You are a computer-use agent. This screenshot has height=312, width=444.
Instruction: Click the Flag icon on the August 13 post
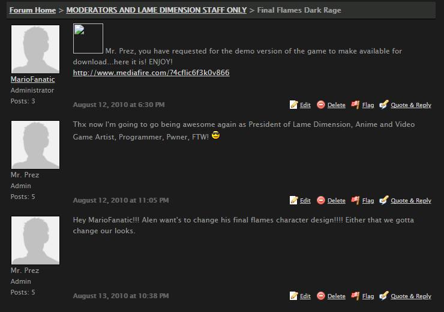pos(355,296)
